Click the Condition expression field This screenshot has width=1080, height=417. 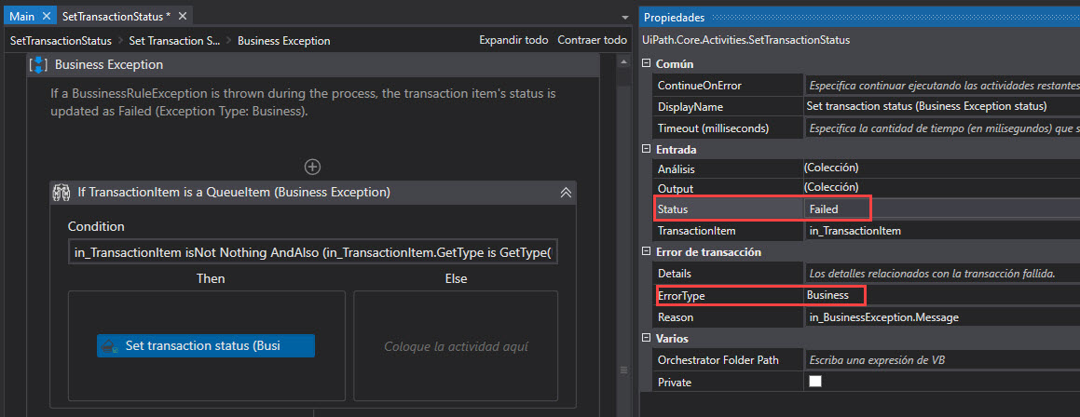[313, 252]
